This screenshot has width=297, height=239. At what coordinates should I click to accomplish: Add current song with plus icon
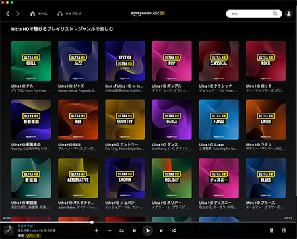pyautogui.click(x=96, y=230)
